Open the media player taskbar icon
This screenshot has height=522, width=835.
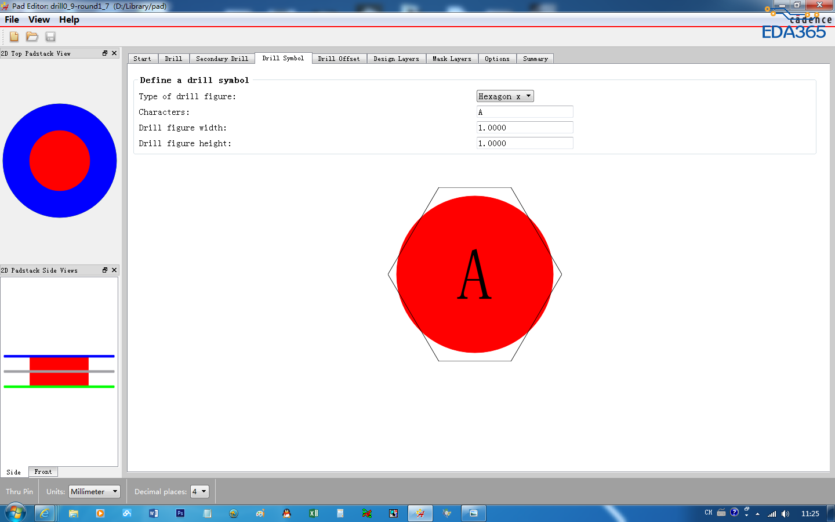tap(100, 513)
